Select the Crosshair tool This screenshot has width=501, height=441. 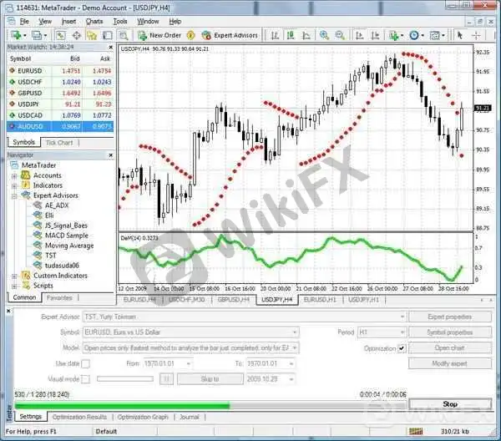tap(476, 35)
